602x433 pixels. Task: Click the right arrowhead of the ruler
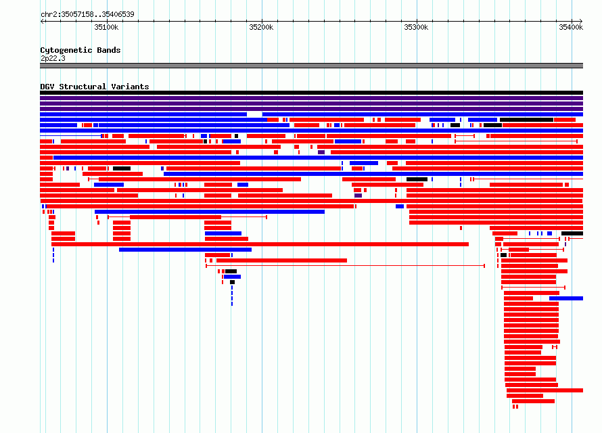click(x=581, y=21)
